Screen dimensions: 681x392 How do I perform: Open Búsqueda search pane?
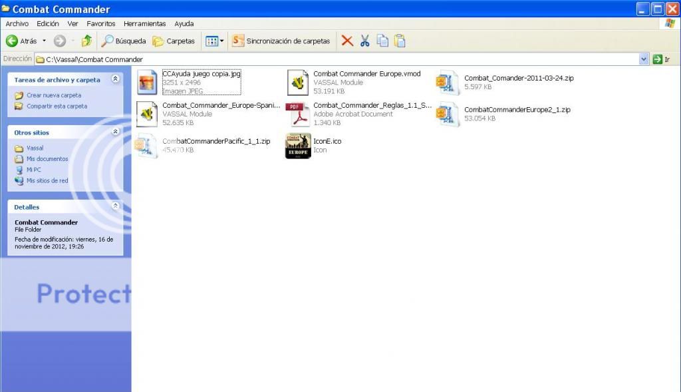123,41
